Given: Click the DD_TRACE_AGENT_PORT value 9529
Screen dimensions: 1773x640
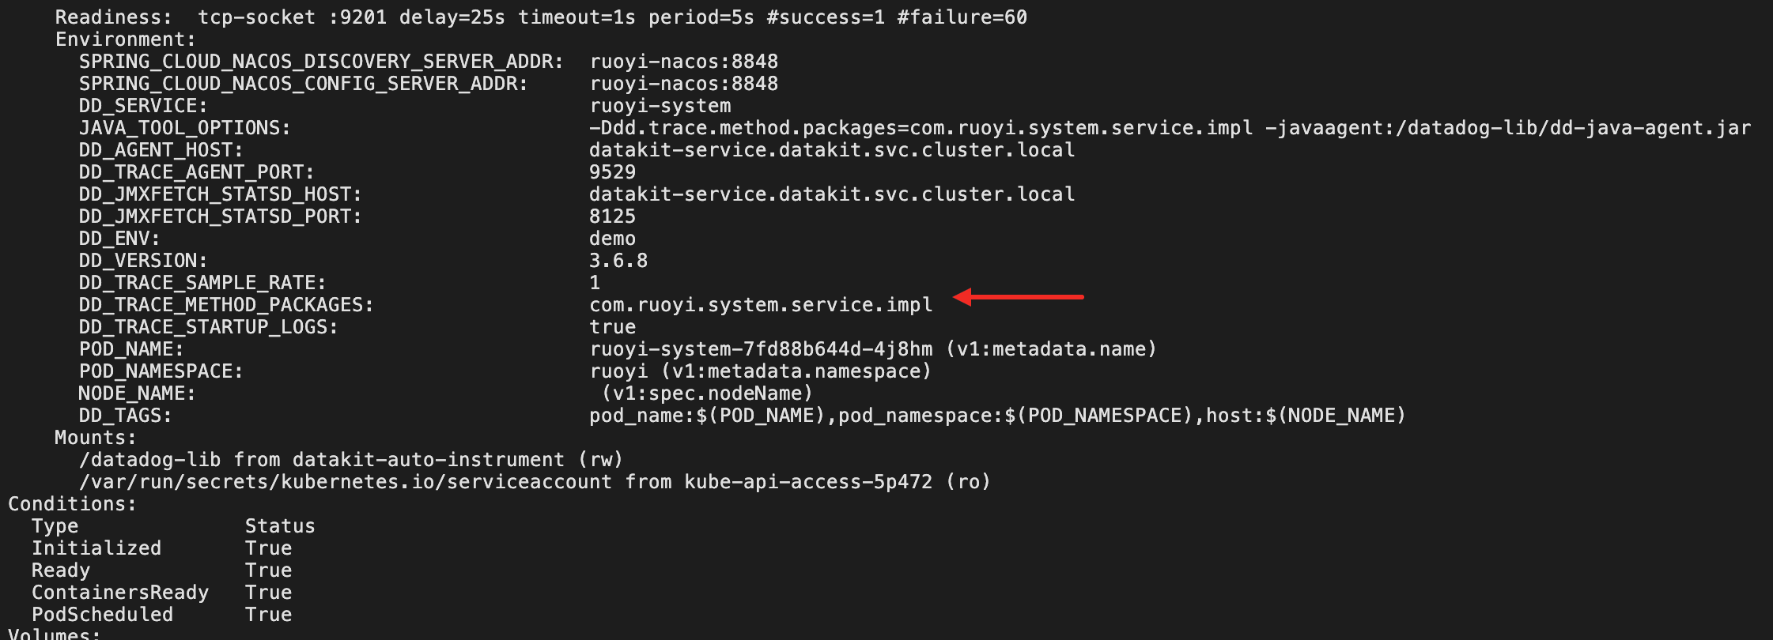Looking at the screenshot, I should (612, 172).
